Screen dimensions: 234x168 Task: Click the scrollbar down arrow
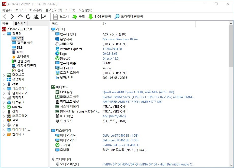(x=231, y=165)
